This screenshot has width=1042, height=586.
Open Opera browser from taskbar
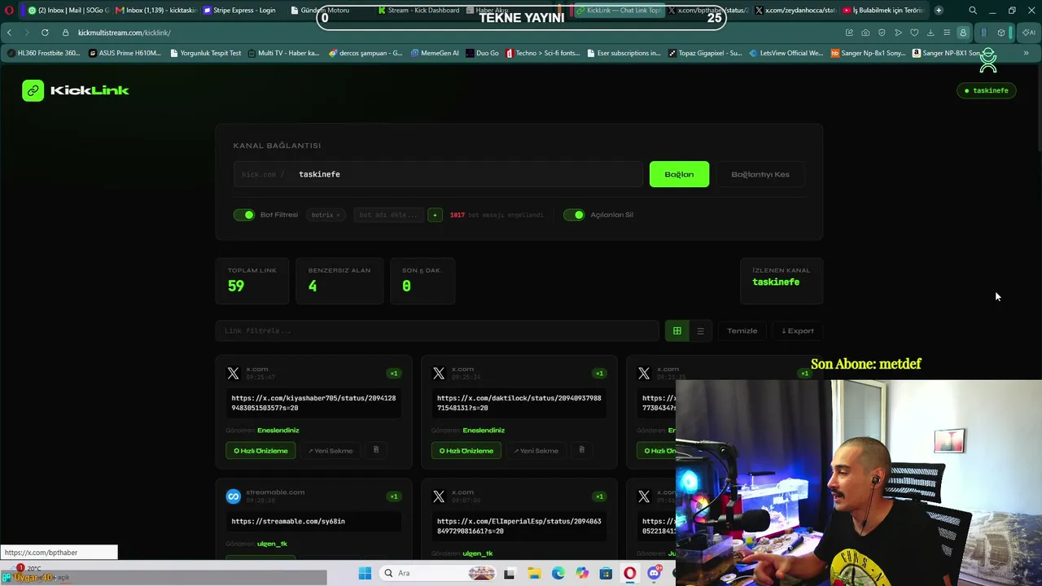coord(629,573)
